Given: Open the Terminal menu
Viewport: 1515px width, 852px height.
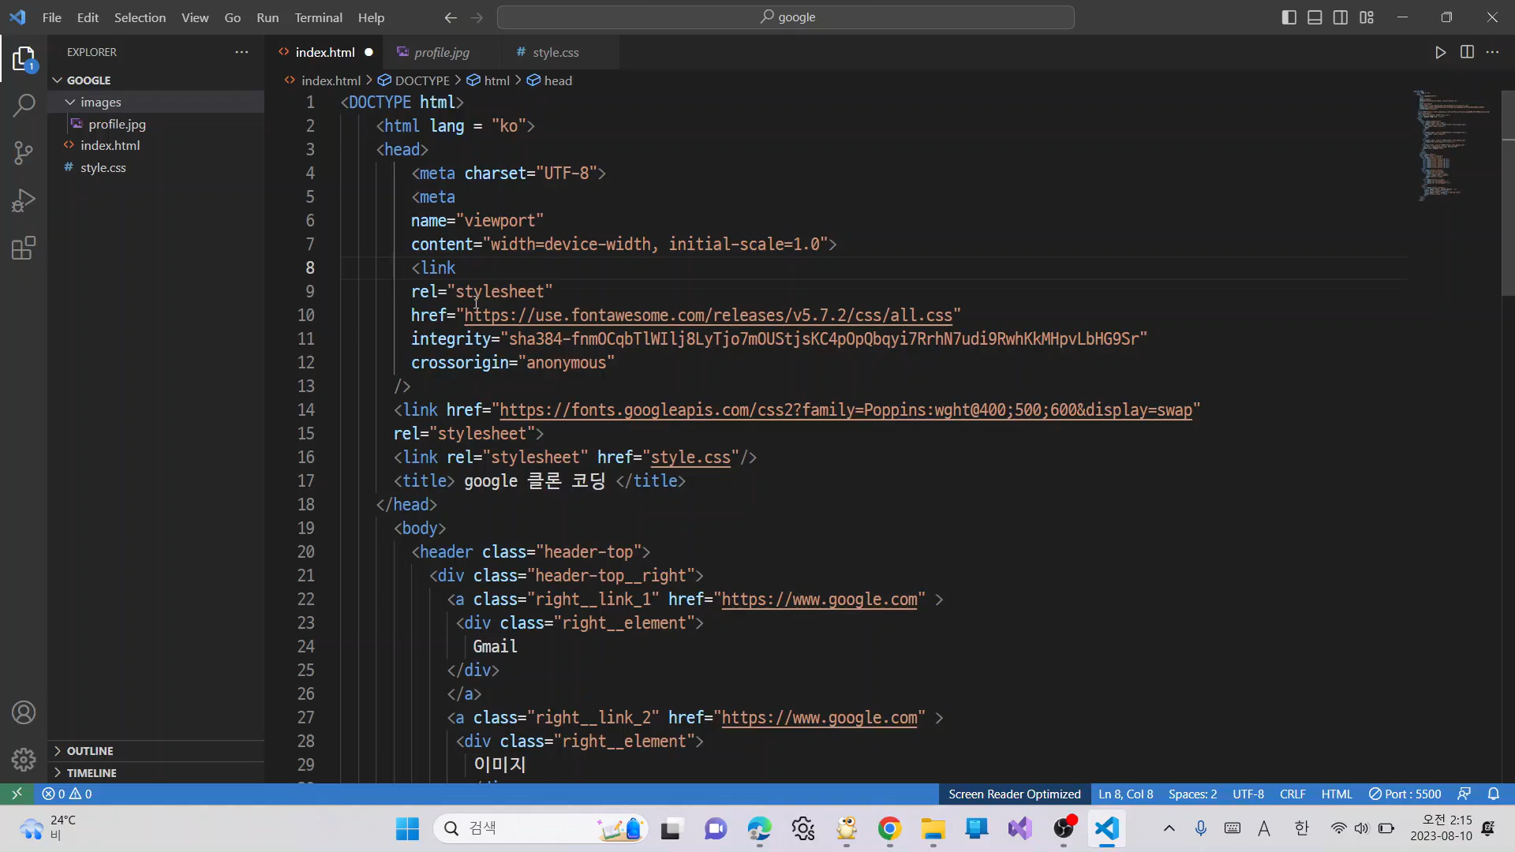Looking at the screenshot, I should tap(318, 17).
